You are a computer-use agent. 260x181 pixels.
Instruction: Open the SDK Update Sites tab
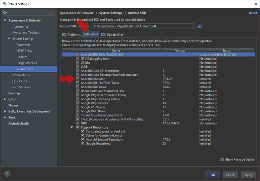[x=112, y=34]
